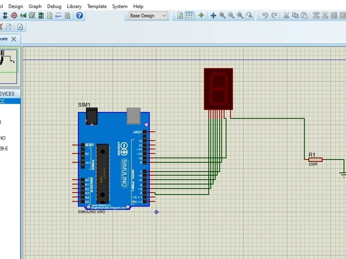Click the Block Move icon
This screenshot has width=346, height=259.
(325, 16)
